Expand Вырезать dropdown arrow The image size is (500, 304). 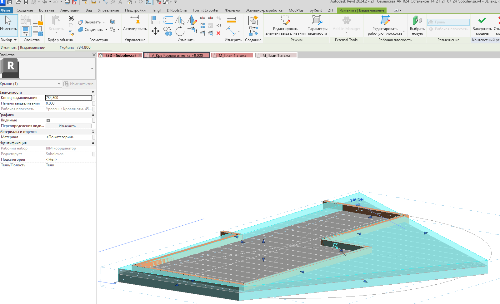tap(104, 22)
